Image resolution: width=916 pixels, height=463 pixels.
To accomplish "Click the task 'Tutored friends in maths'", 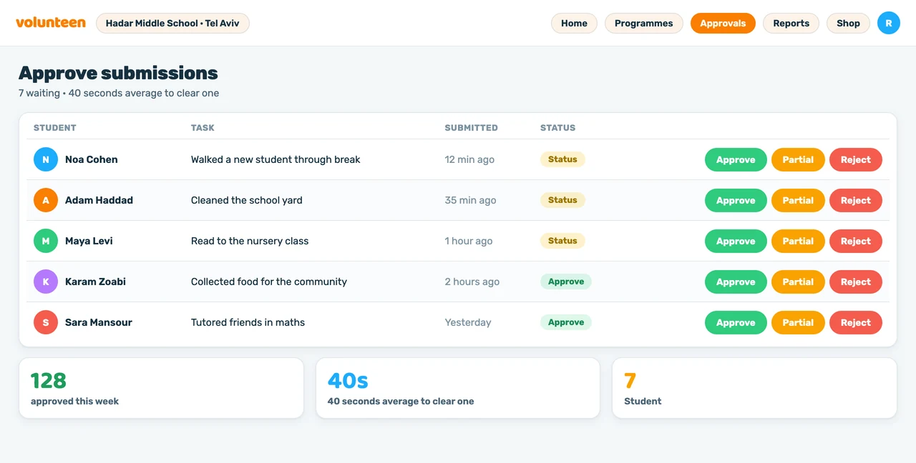I will [x=248, y=322].
